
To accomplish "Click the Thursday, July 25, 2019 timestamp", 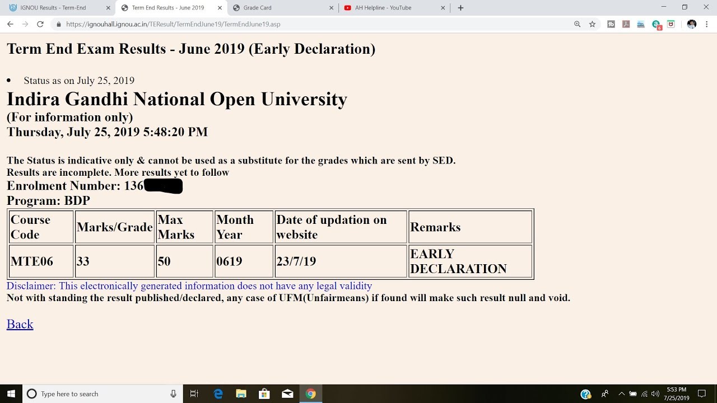I will click(107, 132).
